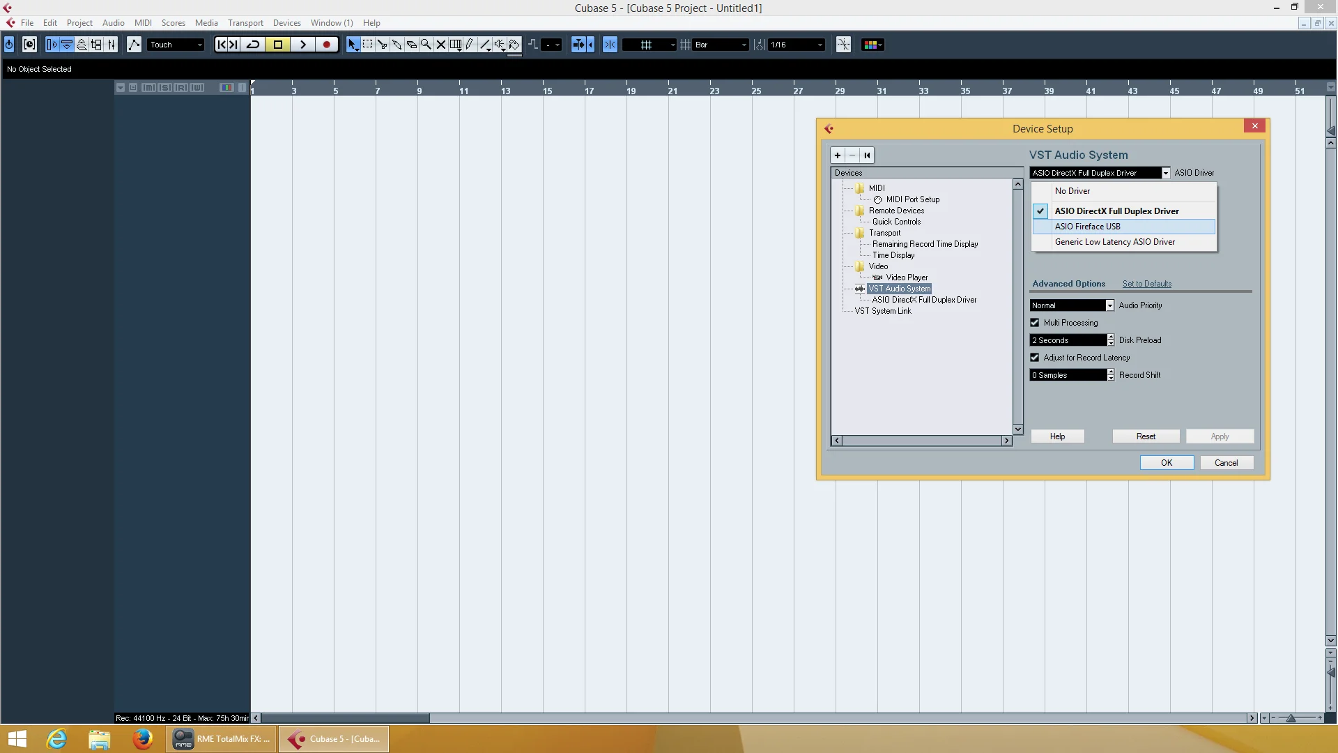Screen dimensions: 1338x753
Task: Click the Record button in transport bar
Action: tap(327, 44)
